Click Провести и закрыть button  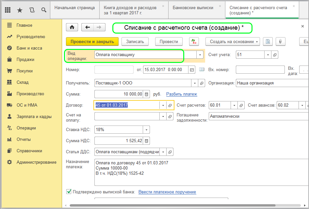click(x=92, y=41)
